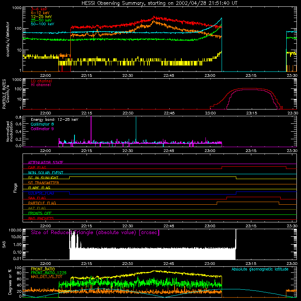Viewport: 301px width, 301px height.
Task: Click 'Energy band: 12-25 keV' text
Action: 55,120
